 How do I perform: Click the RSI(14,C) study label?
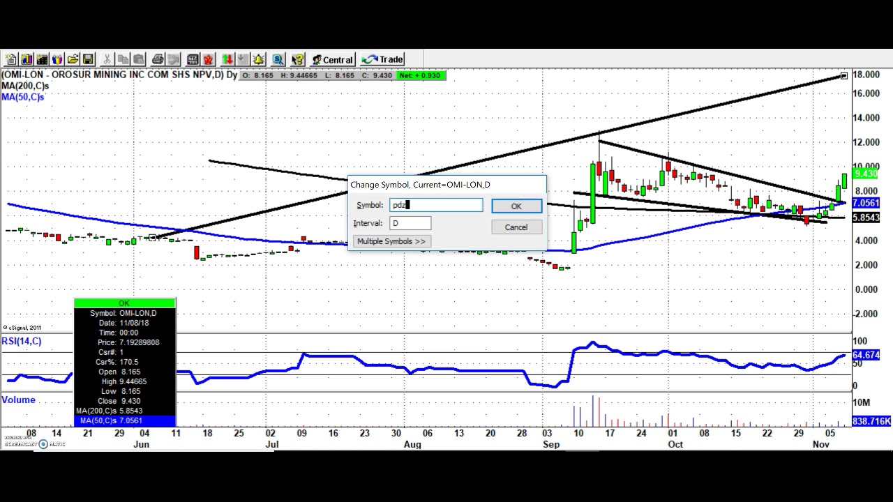pos(21,341)
